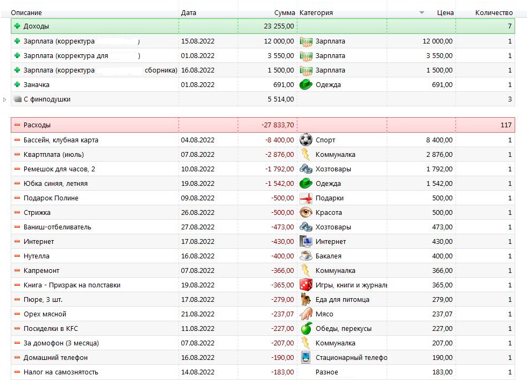Select the price cell 2 876,00
527x390 pixels.
[439, 154]
